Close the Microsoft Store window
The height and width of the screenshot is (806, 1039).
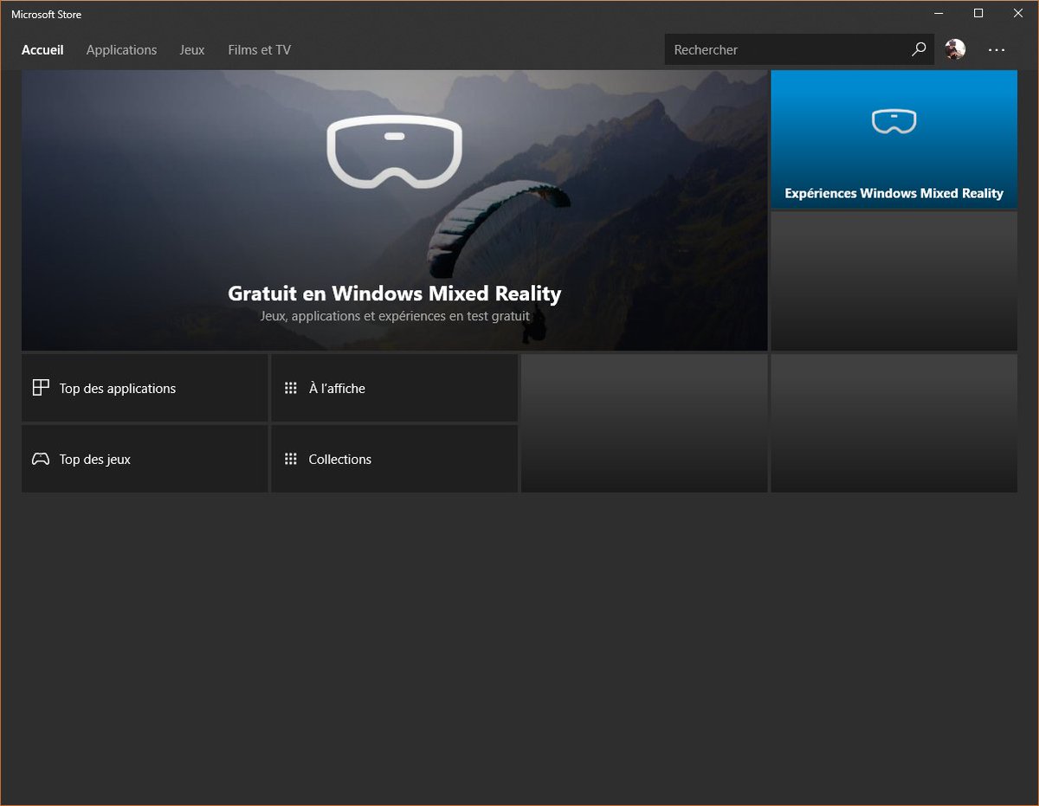(x=1018, y=13)
